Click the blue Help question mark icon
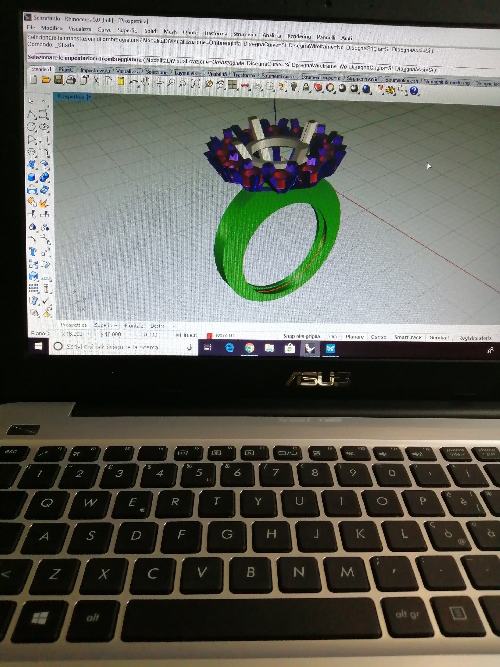The height and width of the screenshot is (667, 500). pos(414,90)
